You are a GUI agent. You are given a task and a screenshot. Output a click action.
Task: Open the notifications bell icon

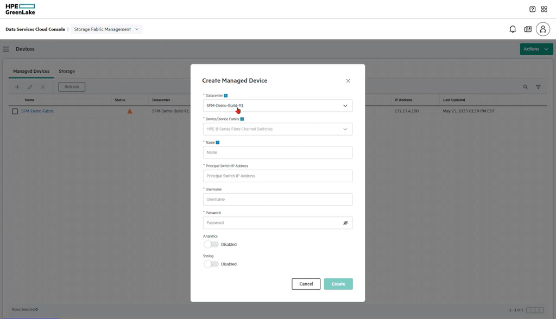coord(513,29)
